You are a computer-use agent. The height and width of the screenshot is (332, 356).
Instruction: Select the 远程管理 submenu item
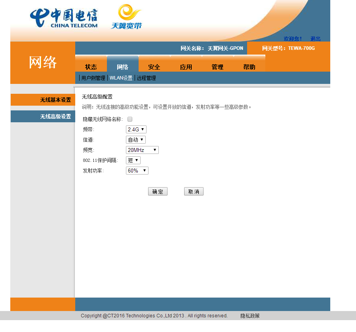pos(146,78)
